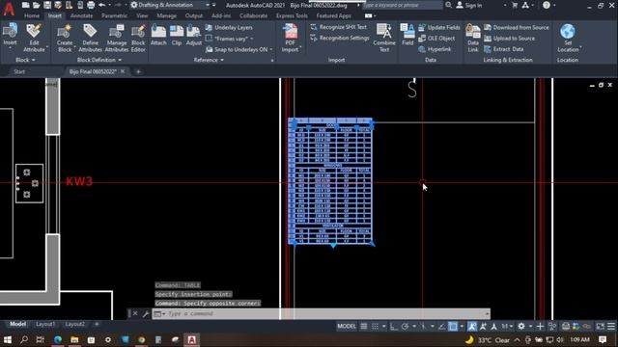The width and height of the screenshot is (618, 347).
Task: Expand the Block panel dropdown
Action: 25,60
